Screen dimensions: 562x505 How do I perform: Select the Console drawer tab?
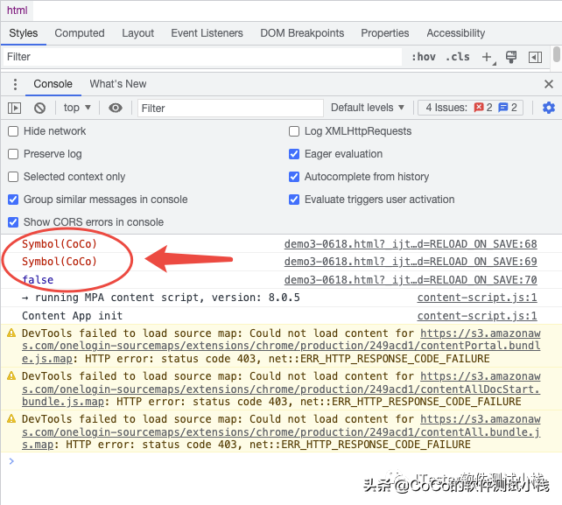[53, 84]
